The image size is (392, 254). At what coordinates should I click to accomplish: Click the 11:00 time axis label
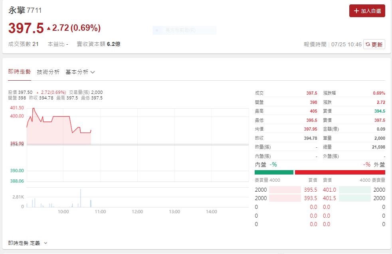coord(100,212)
